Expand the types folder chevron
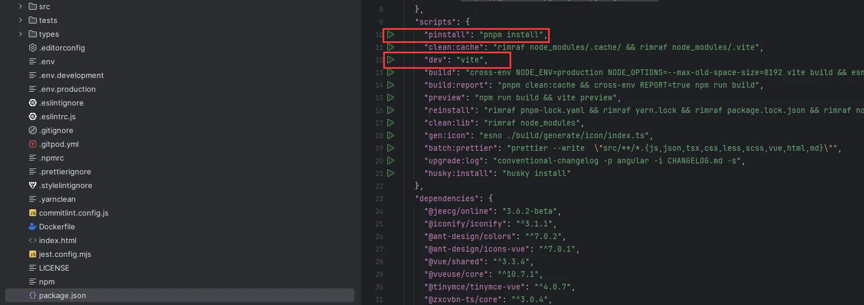The height and width of the screenshot is (305, 864). point(21,34)
